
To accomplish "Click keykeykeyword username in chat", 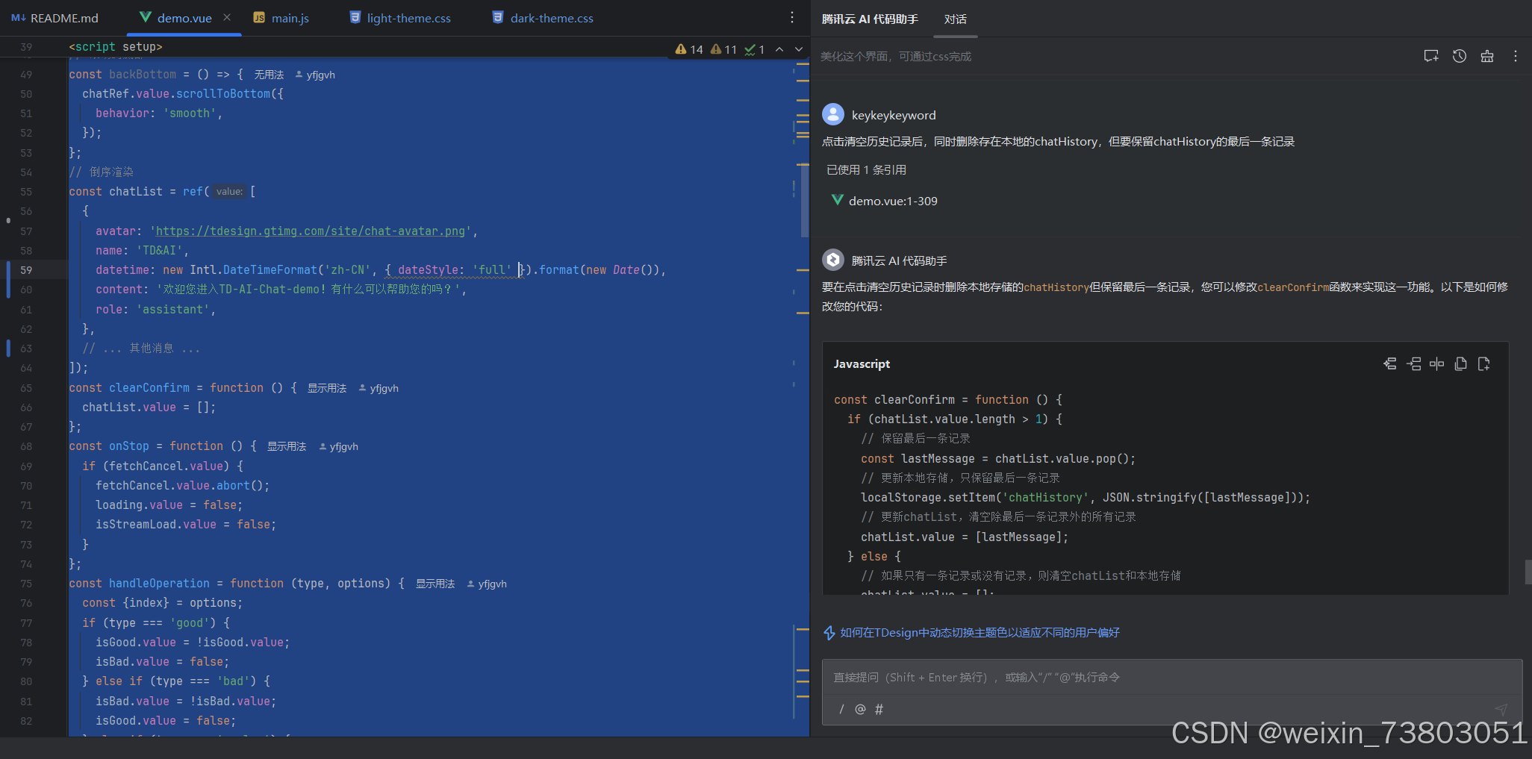I will tap(894, 115).
